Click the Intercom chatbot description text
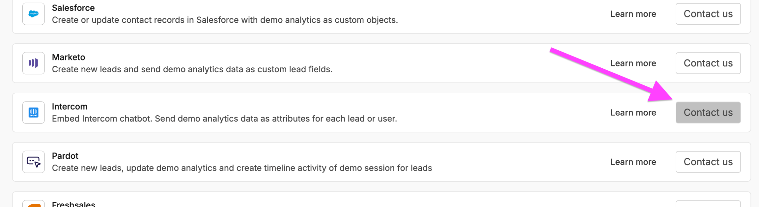Screen dimensions: 759x207 (x=224, y=119)
